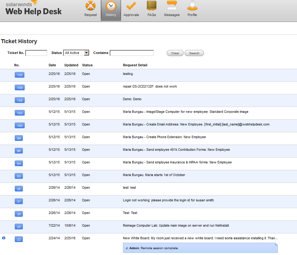Click the 7/22/14 date cell

click(54, 225)
